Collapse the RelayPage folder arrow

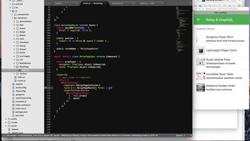coord(14,67)
